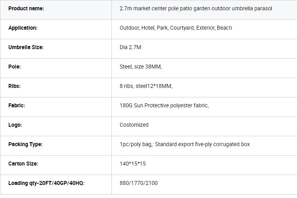Click the 1pc/poly bag packing description
This screenshot has width=297, height=198.
pos(185,145)
